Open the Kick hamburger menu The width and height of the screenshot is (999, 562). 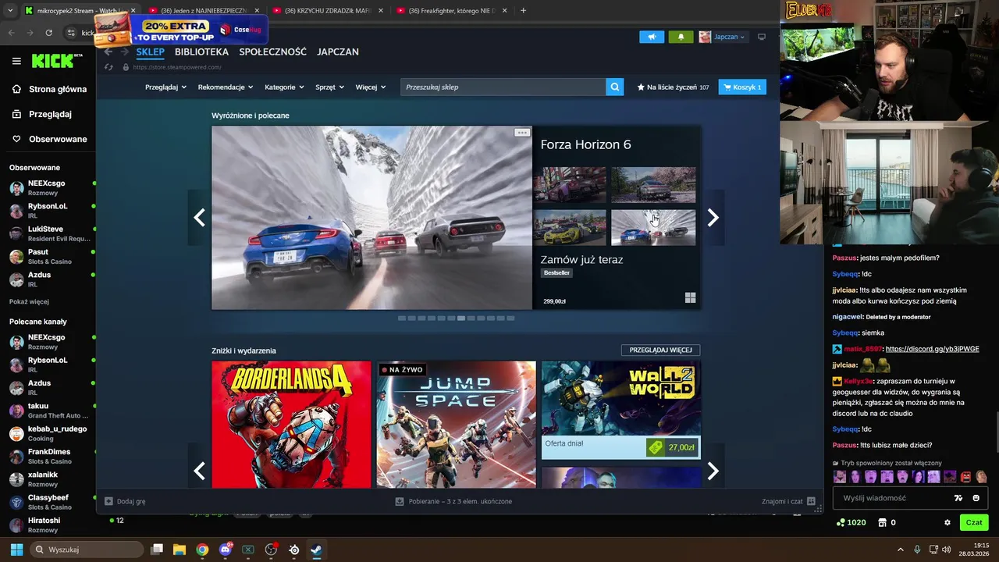[16, 61]
